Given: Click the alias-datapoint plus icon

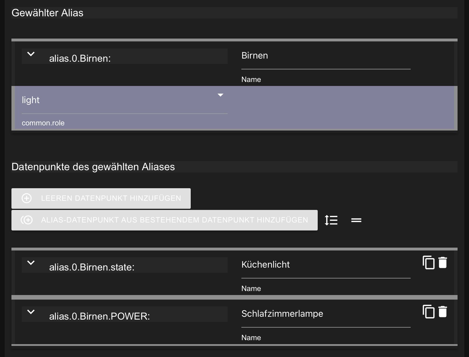Looking at the screenshot, I should tap(27, 220).
